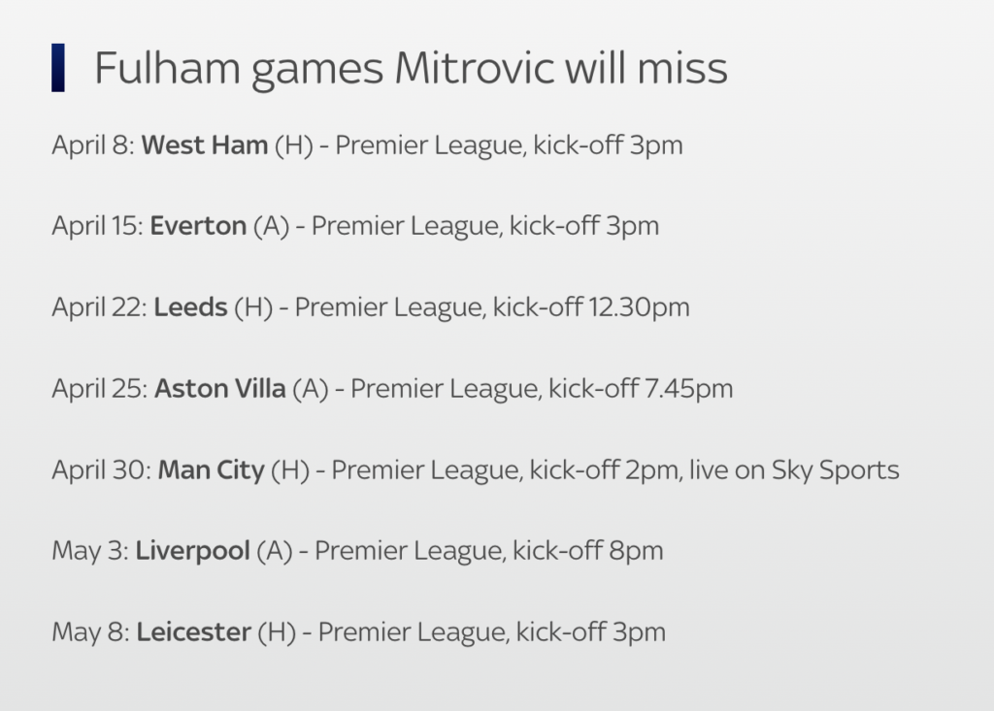The image size is (994, 711).
Task: Click the 'April 22:' date text
Action: (x=100, y=308)
